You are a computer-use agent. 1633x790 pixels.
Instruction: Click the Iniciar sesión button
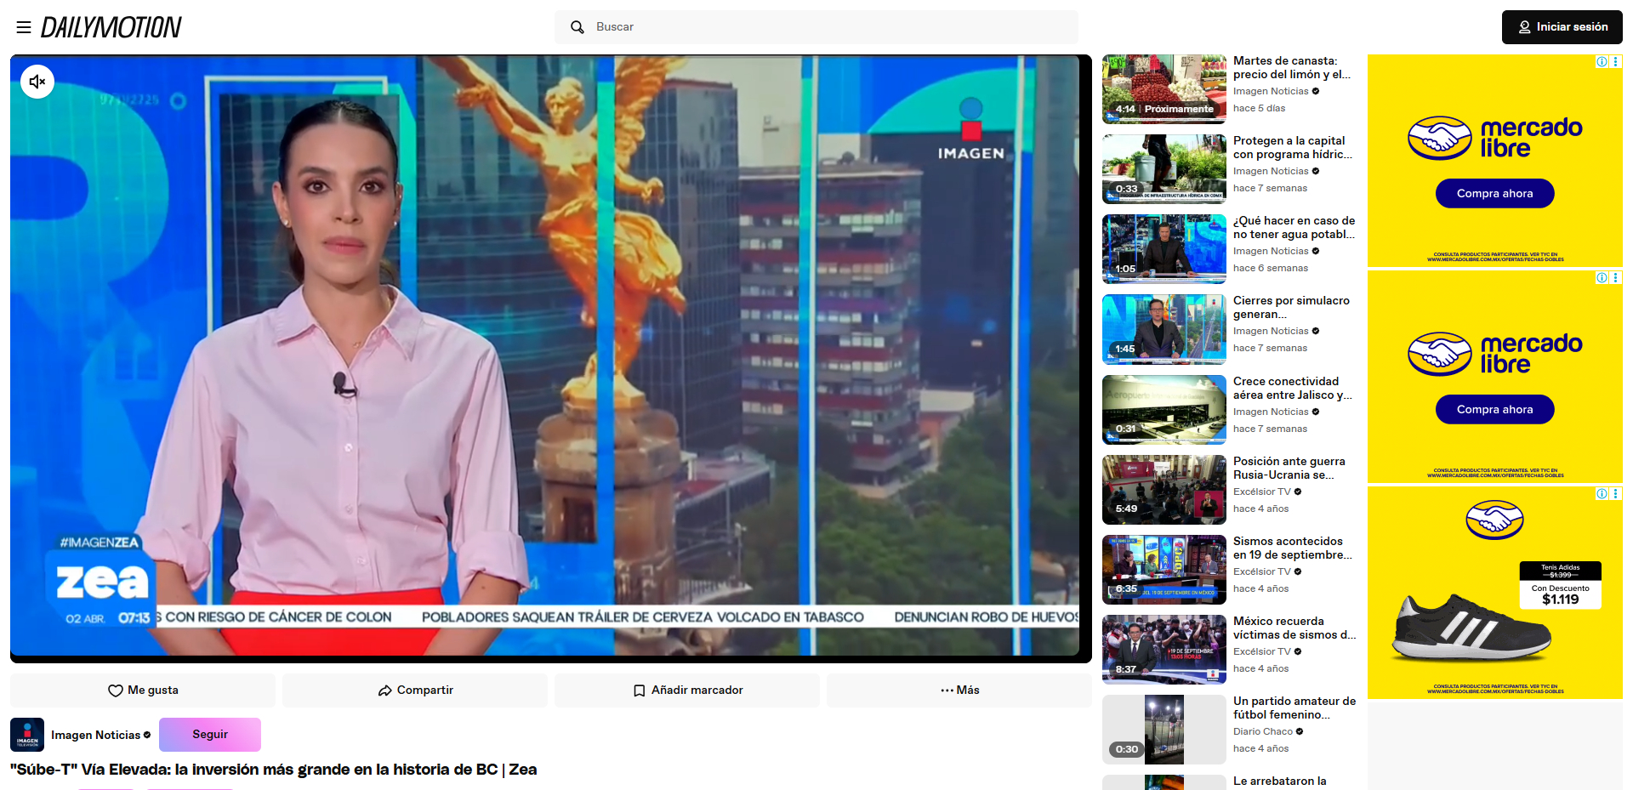(x=1562, y=27)
